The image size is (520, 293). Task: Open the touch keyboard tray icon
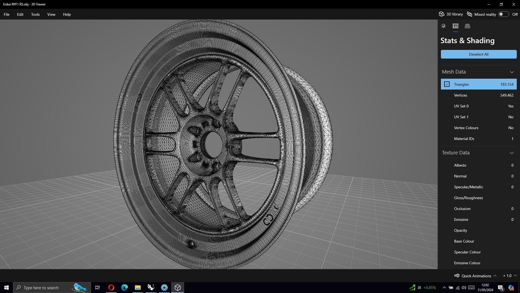click(x=471, y=288)
